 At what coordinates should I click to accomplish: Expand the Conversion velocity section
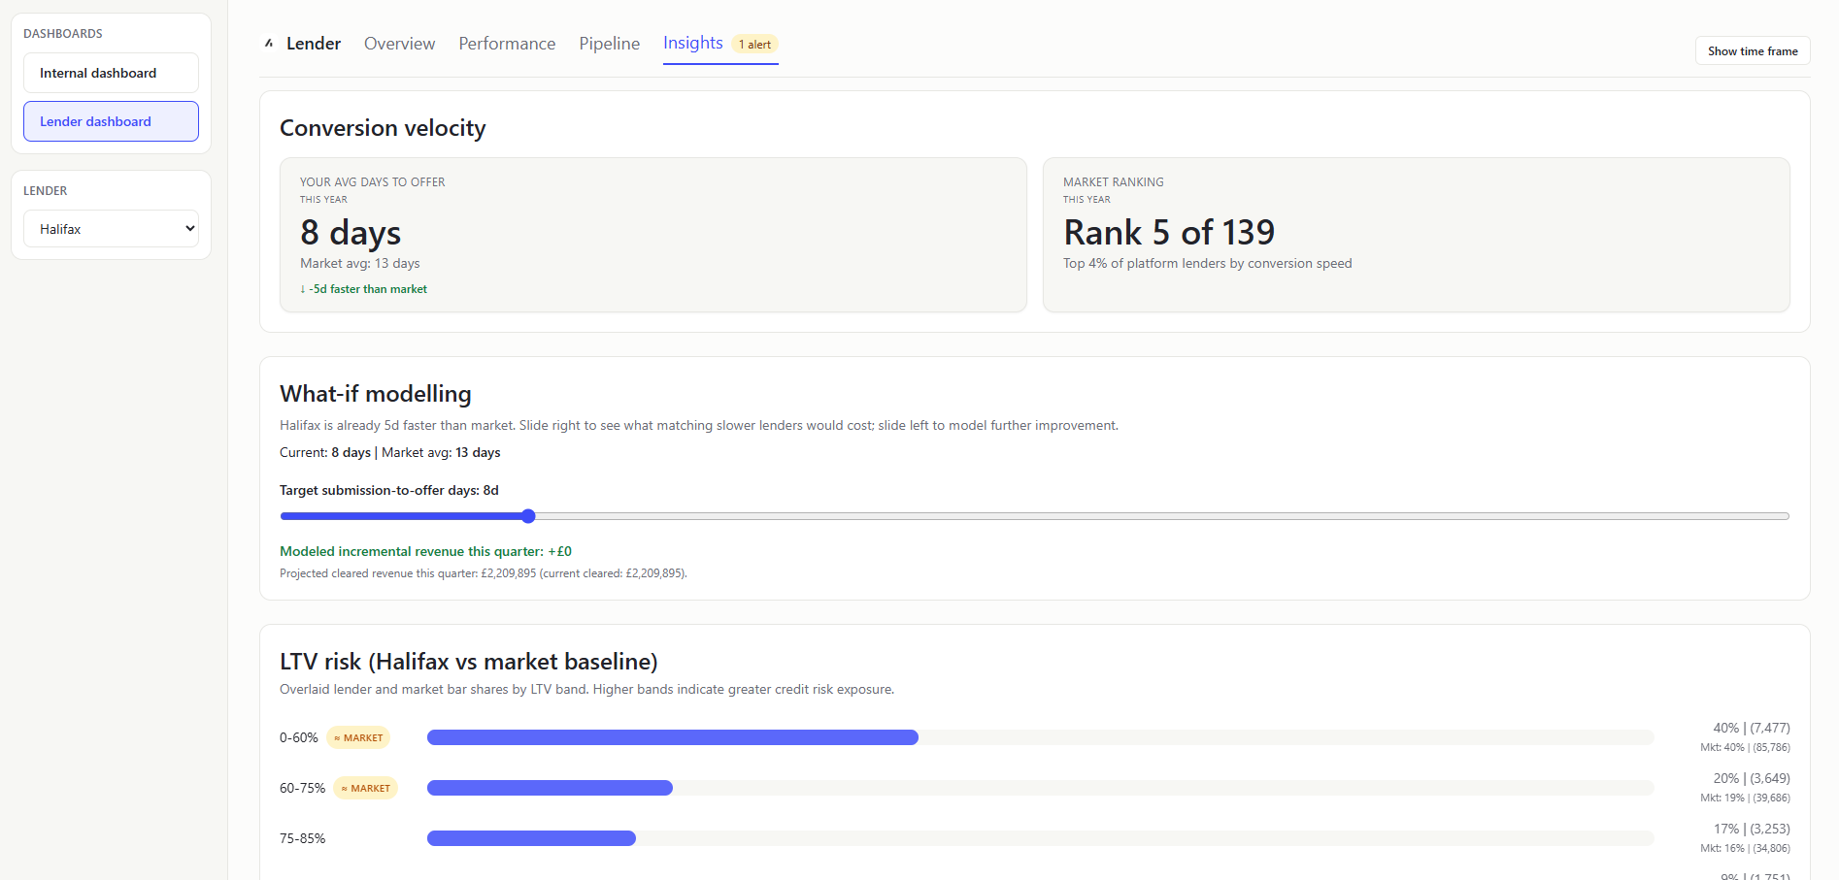click(382, 127)
